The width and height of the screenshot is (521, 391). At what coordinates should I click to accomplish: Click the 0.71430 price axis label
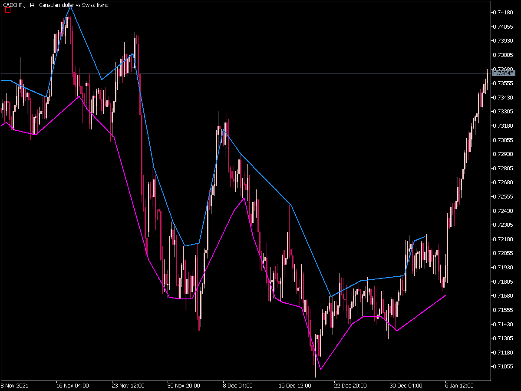point(504,324)
